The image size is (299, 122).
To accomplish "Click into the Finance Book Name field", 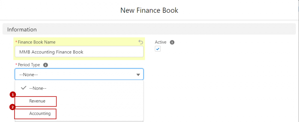I will (79, 51).
